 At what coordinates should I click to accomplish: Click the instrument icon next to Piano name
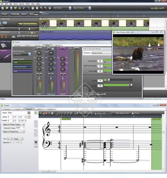pos(29,113)
